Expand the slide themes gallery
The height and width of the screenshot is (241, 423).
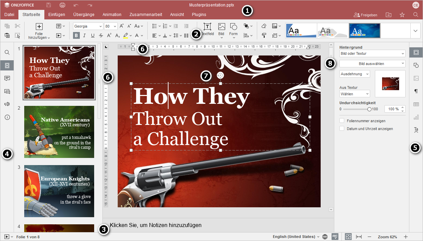(x=415, y=31)
